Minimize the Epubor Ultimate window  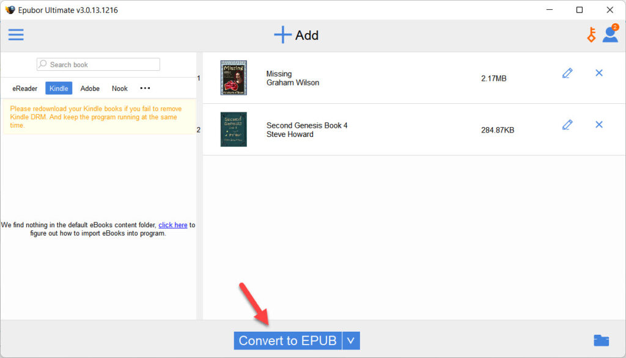coord(550,10)
